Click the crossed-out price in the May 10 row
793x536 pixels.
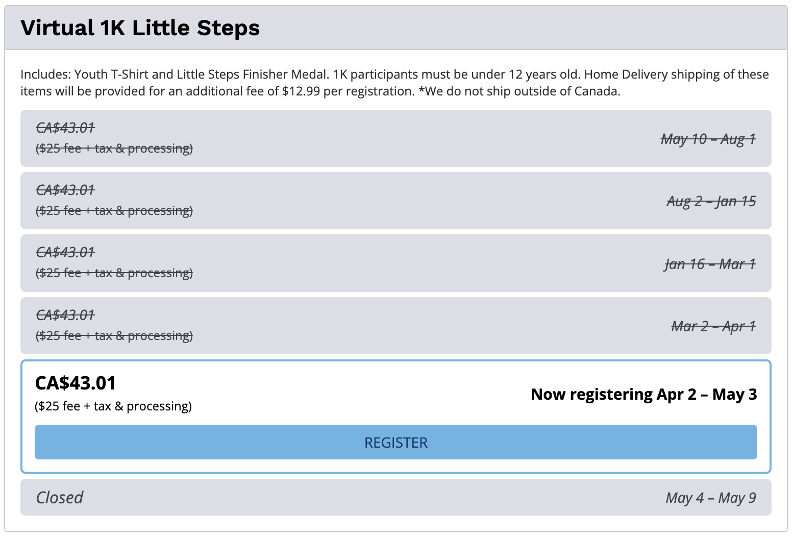pyautogui.click(x=65, y=128)
